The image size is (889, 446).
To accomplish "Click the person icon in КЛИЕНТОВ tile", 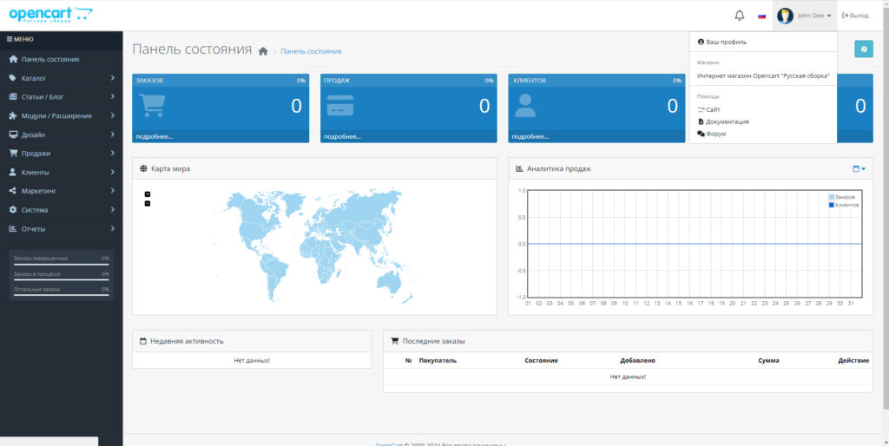I will pos(525,105).
